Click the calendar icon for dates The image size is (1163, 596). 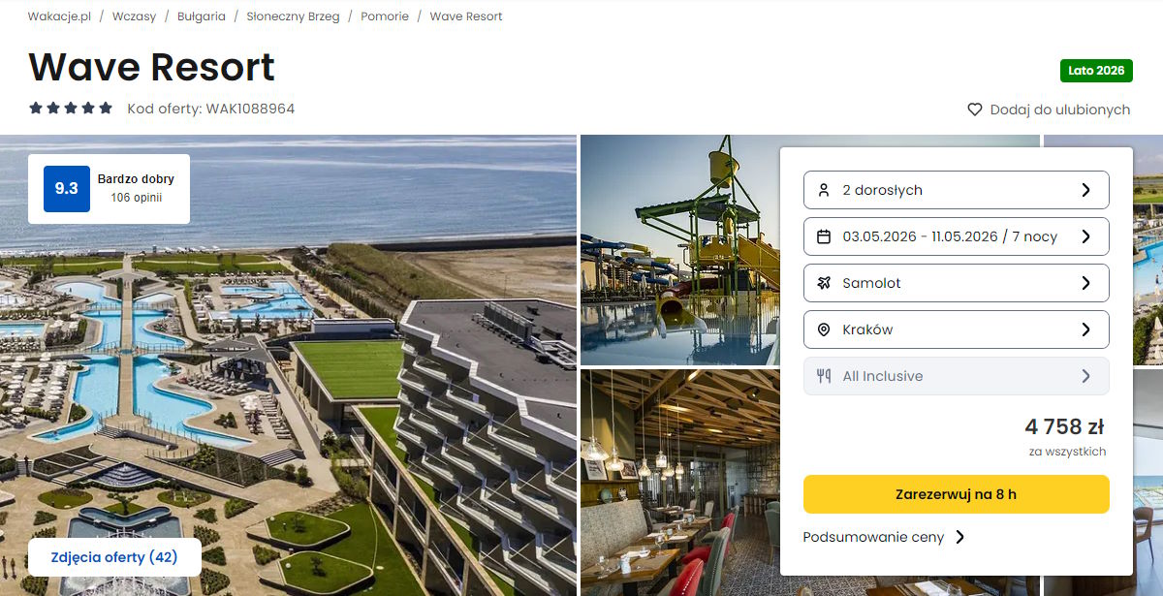point(824,236)
